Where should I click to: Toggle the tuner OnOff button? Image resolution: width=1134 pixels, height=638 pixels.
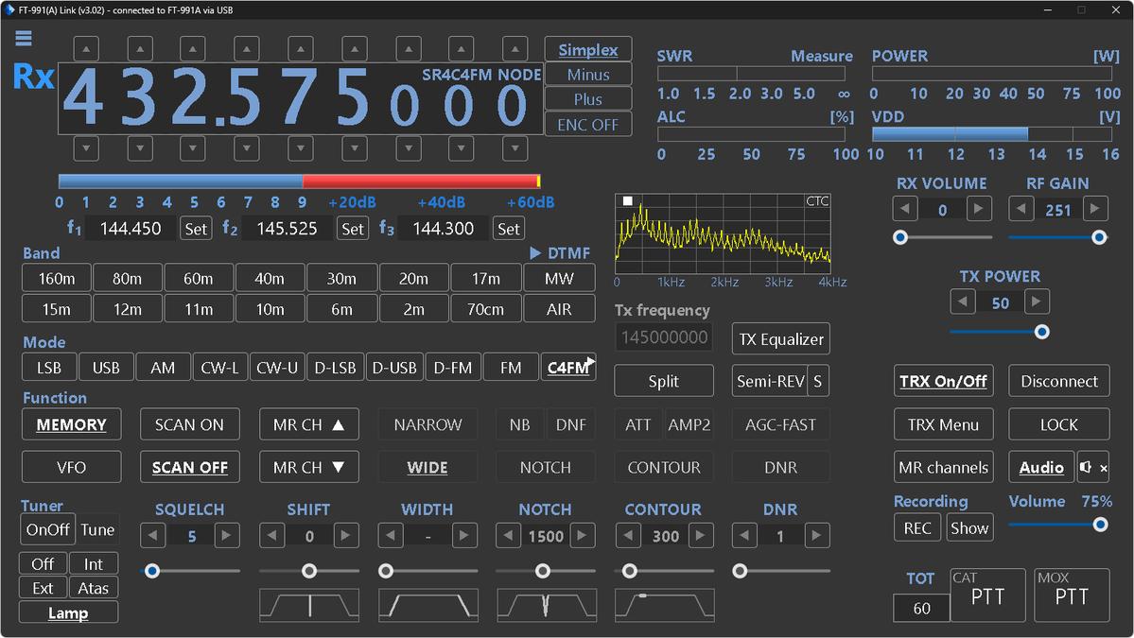(x=47, y=529)
